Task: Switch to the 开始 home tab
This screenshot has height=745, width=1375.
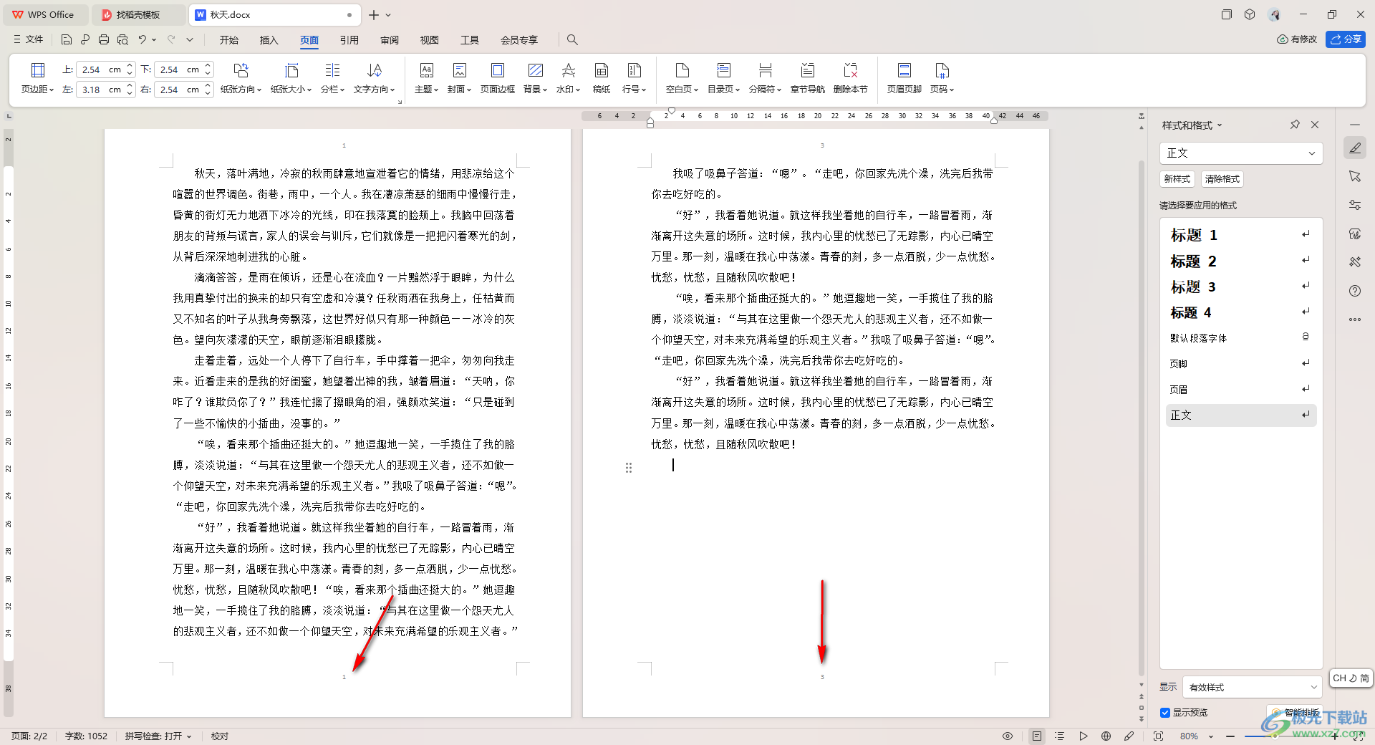Action: pos(229,39)
